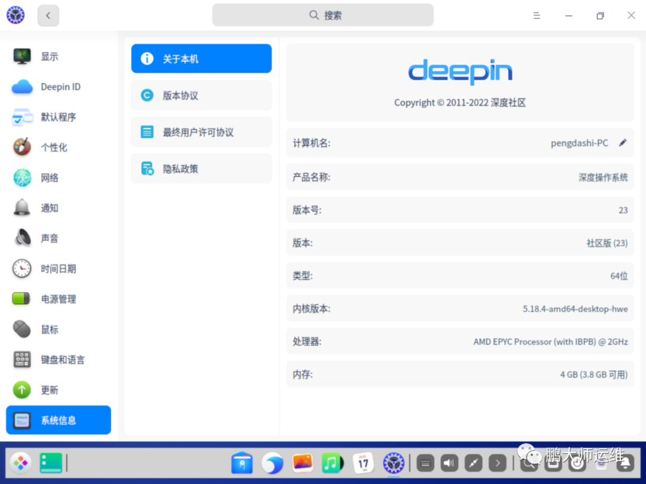Open 默认程序 default programs settings
Image resolution: width=646 pixels, height=484 pixels.
(59, 117)
